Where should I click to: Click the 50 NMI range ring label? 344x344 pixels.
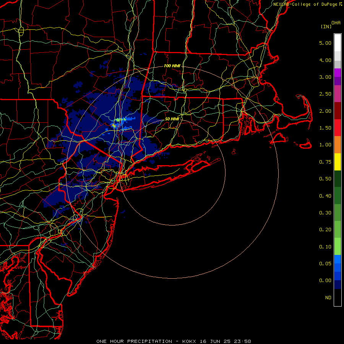172,119
